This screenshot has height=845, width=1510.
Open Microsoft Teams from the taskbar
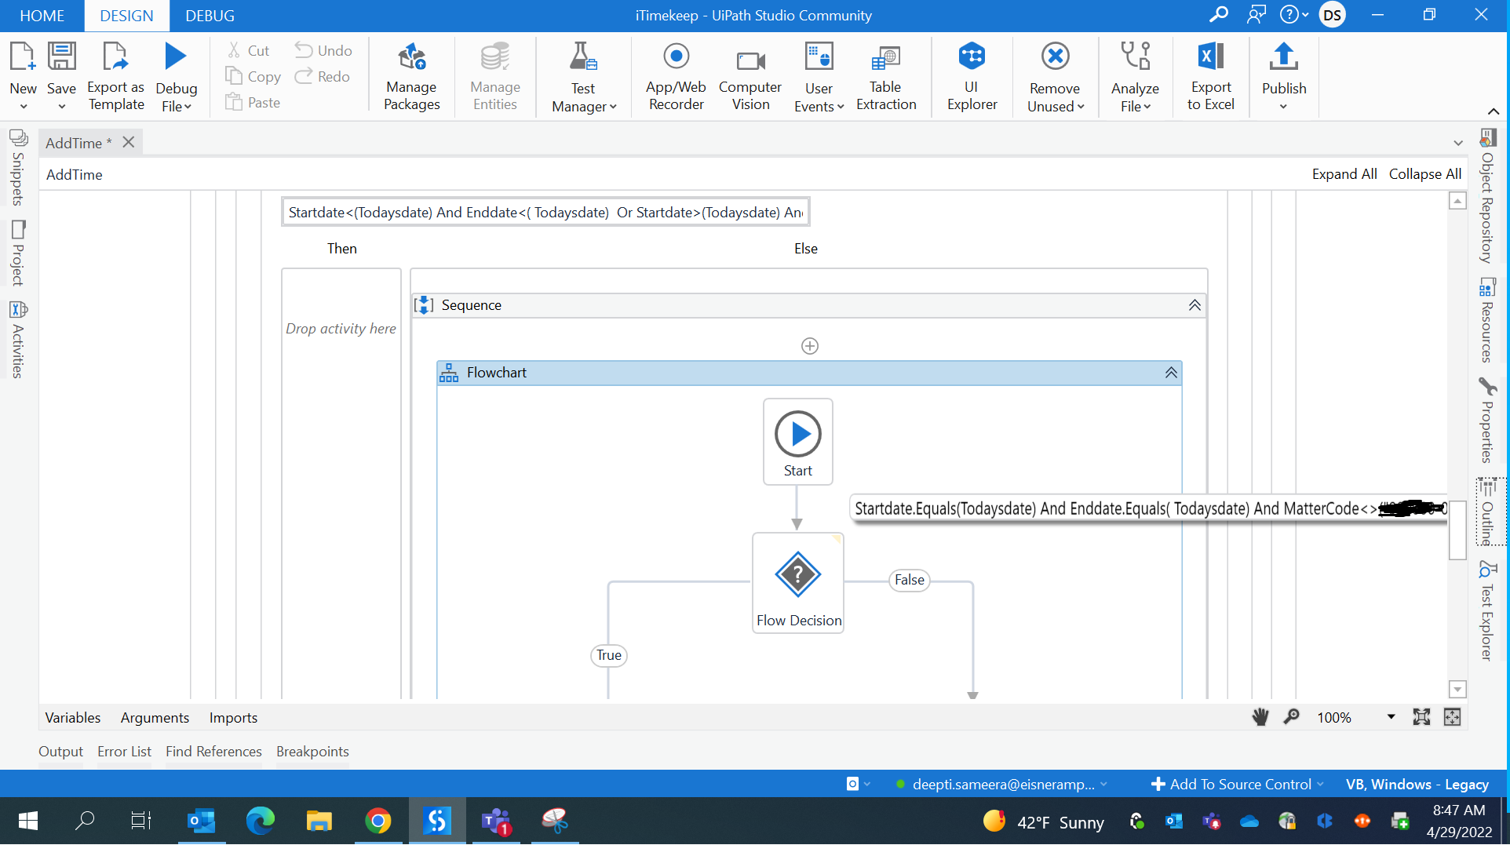coord(496,821)
